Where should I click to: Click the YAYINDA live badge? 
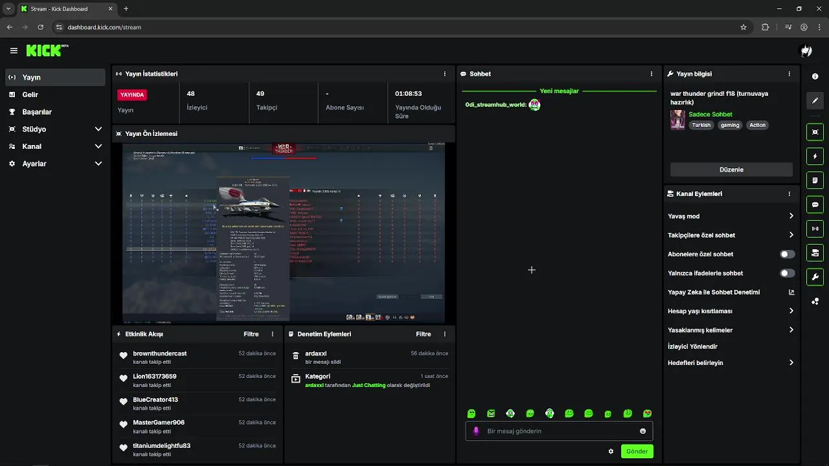(x=132, y=94)
